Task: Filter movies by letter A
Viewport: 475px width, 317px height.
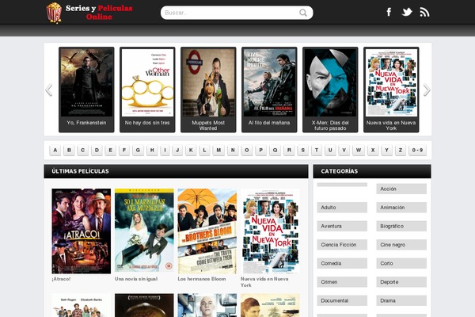Action: [x=55, y=150]
